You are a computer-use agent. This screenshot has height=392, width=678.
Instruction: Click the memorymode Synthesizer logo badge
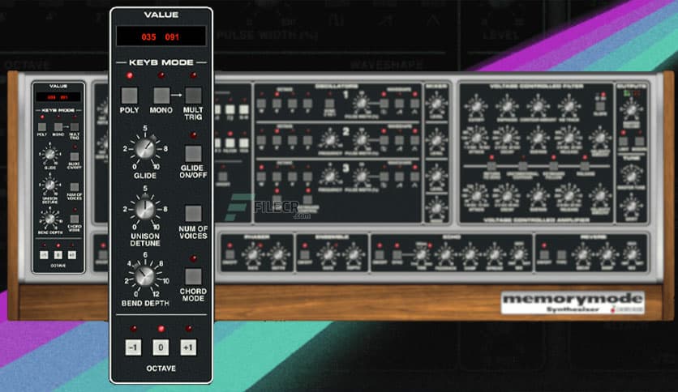click(573, 303)
